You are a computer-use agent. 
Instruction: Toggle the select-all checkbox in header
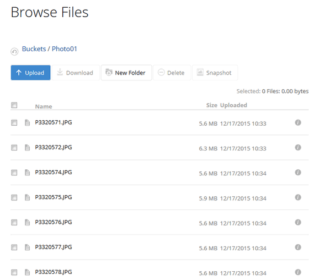coord(14,105)
